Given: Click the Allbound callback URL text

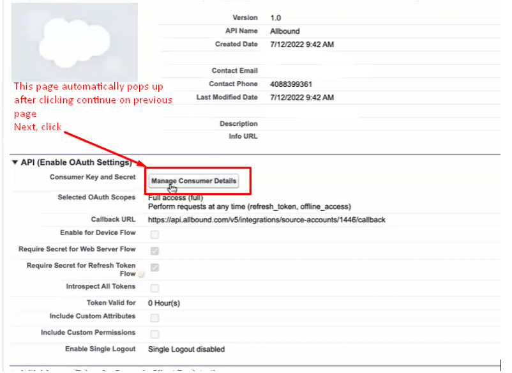Looking at the screenshot, I should coord(266,220).
